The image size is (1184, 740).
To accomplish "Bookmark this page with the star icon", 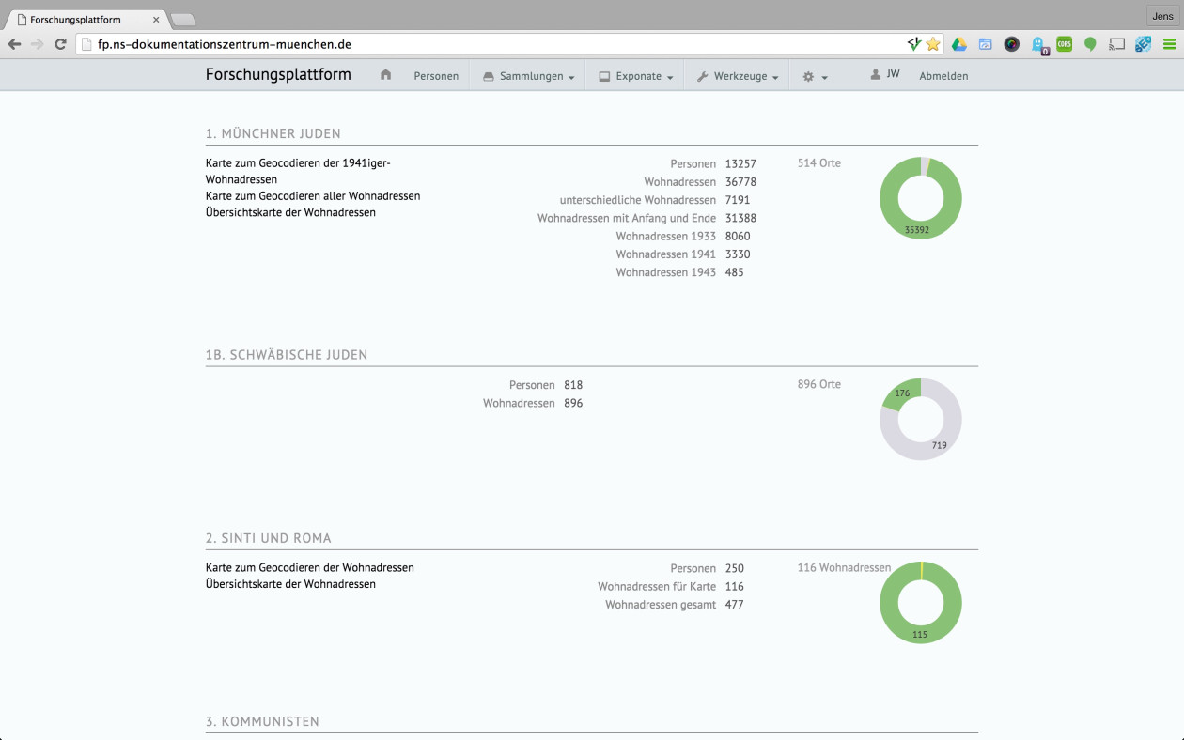I will (933, 44).
